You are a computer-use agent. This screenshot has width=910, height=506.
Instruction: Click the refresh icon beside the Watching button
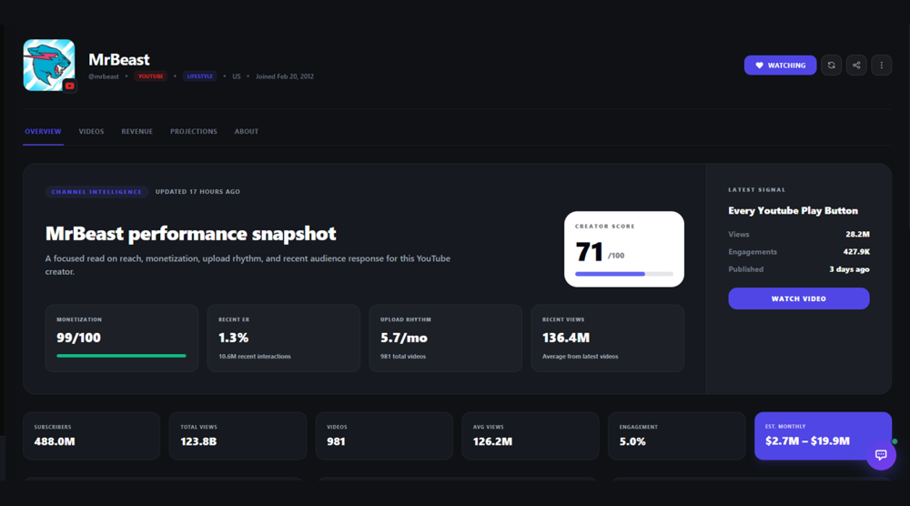[831, 65]
